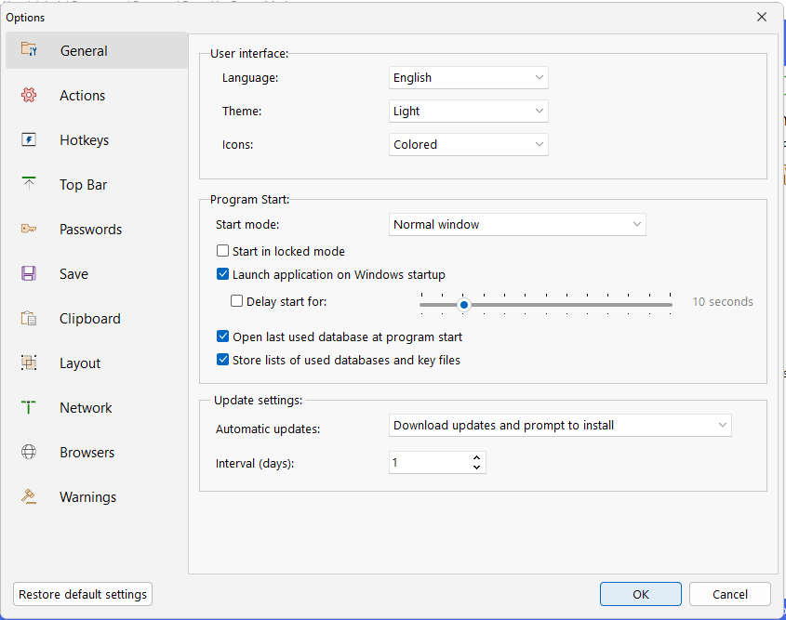786x620 pixels.
Task: Open the Start mode dropdown
Action: click(x=517, y=224)
